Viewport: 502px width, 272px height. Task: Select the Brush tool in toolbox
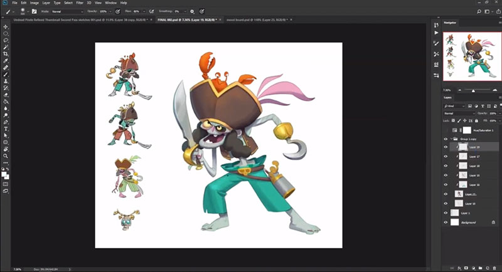point(6,74)
